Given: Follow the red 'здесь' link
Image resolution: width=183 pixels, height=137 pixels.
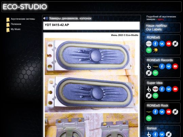Looking at the screenshot, I should (160, 19).
